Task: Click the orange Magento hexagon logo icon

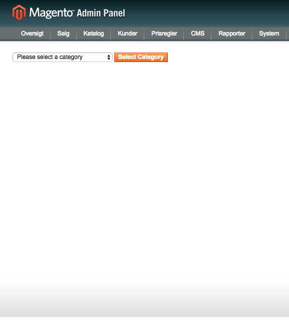Action: 19,12
